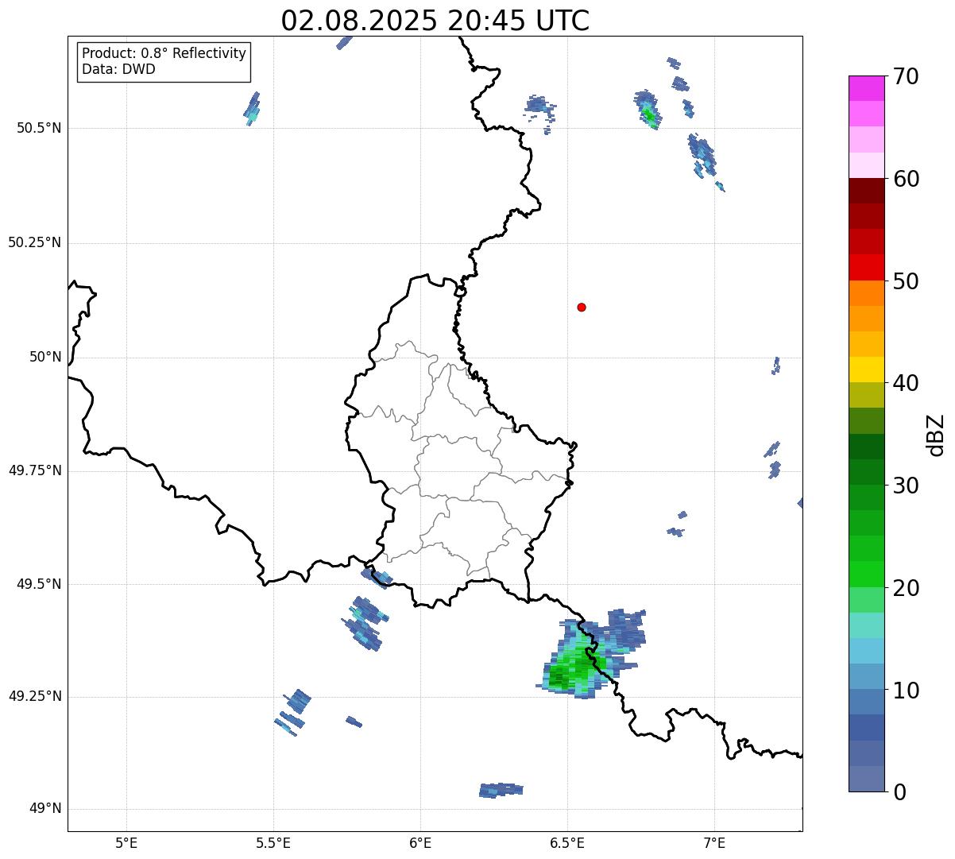Screen dimensions: 955x859
Task: Click the 'Data: DWD' text
Action: (118, 69)
